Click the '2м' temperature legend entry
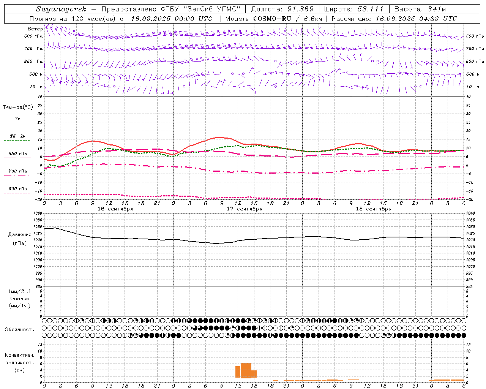 18,119
